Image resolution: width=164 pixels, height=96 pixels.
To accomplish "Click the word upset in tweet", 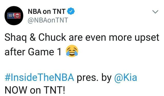I will point(147,38).
